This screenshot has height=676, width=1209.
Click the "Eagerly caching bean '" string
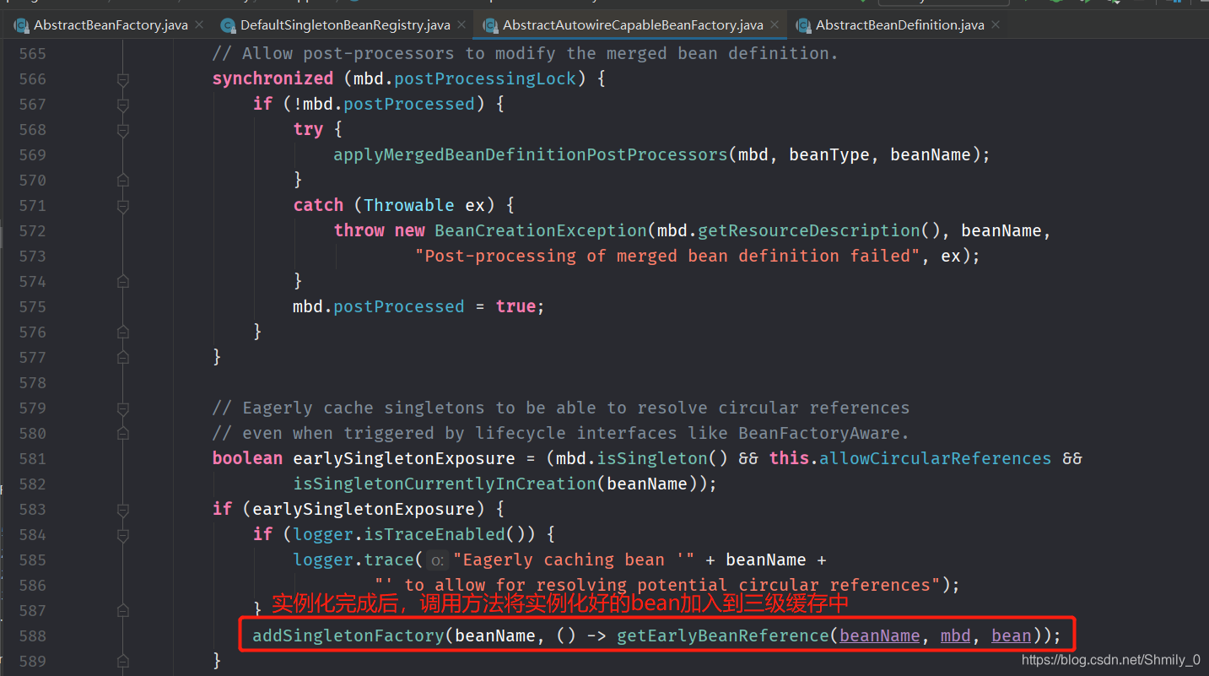pyautogui.click(x=573, y=560)
